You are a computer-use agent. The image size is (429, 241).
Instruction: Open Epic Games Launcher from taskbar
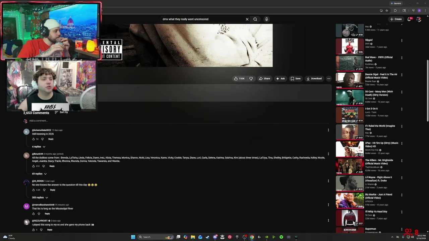pos(237,237)
